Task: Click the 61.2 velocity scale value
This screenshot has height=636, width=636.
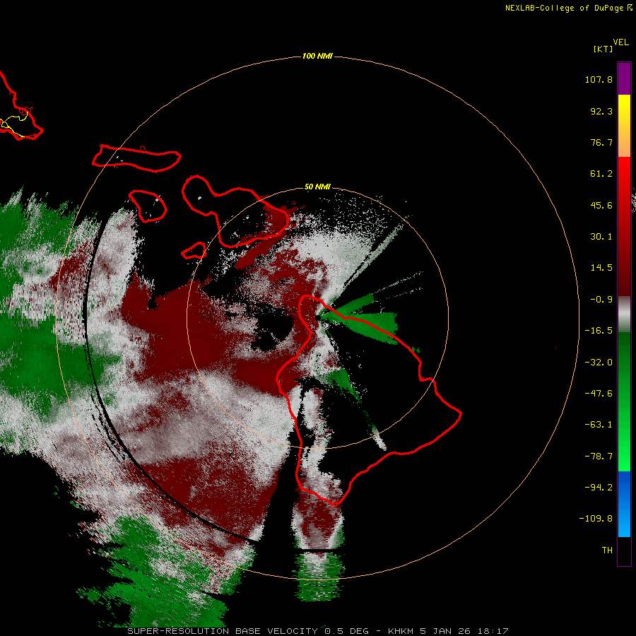Action: [x=601, y=174]
